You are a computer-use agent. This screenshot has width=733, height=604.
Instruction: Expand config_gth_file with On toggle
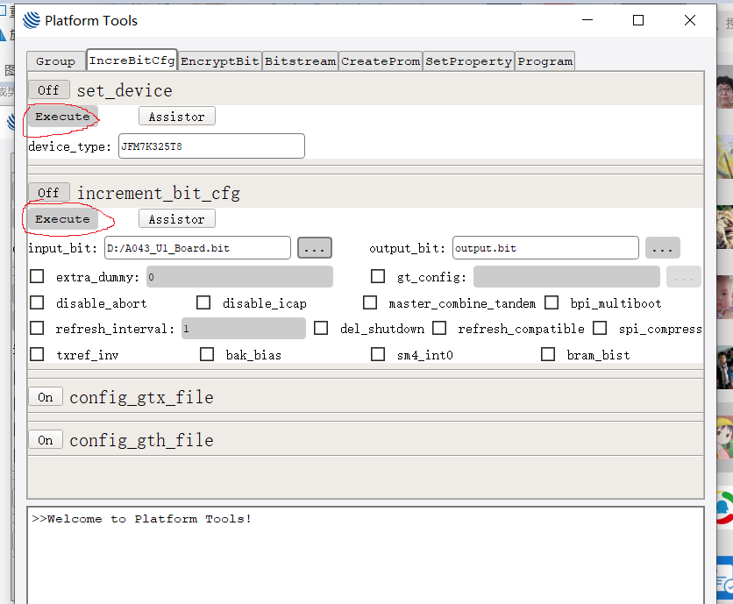pyautogui.click(x=46, y=440)
